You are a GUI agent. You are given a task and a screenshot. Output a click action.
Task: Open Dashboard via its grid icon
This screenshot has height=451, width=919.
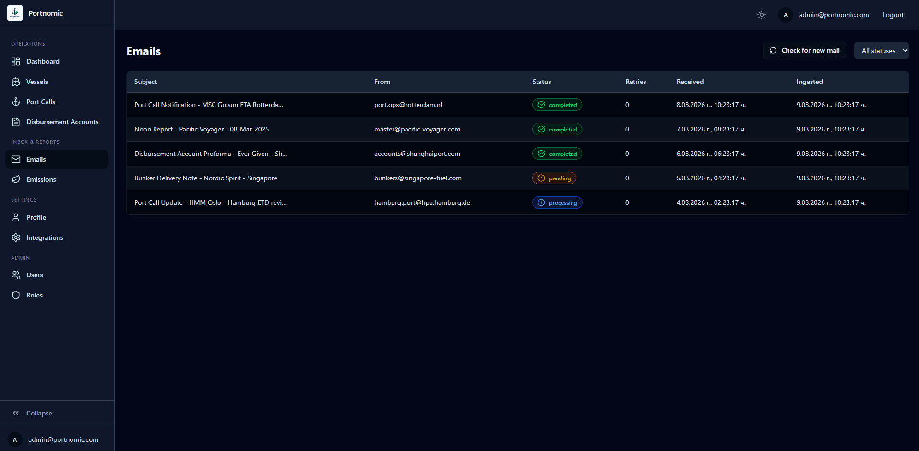16,61
